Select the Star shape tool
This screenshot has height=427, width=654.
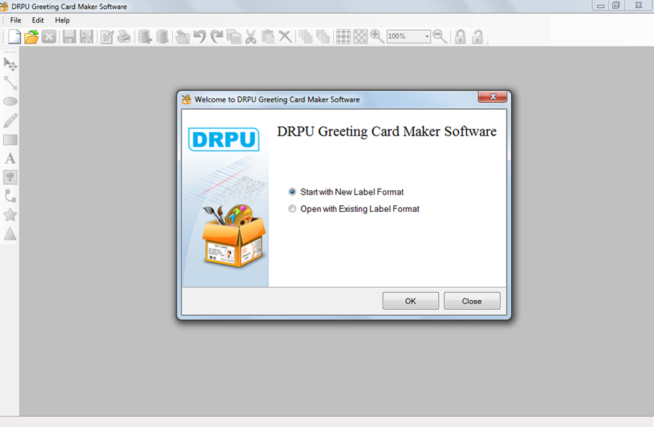[10, 215]
